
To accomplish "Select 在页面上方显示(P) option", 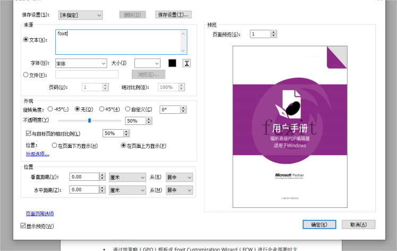I will pyautogui.click(x=123, y=145).
